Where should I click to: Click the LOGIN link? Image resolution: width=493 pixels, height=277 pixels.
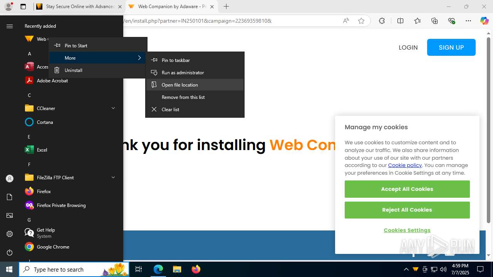[408, 48]
